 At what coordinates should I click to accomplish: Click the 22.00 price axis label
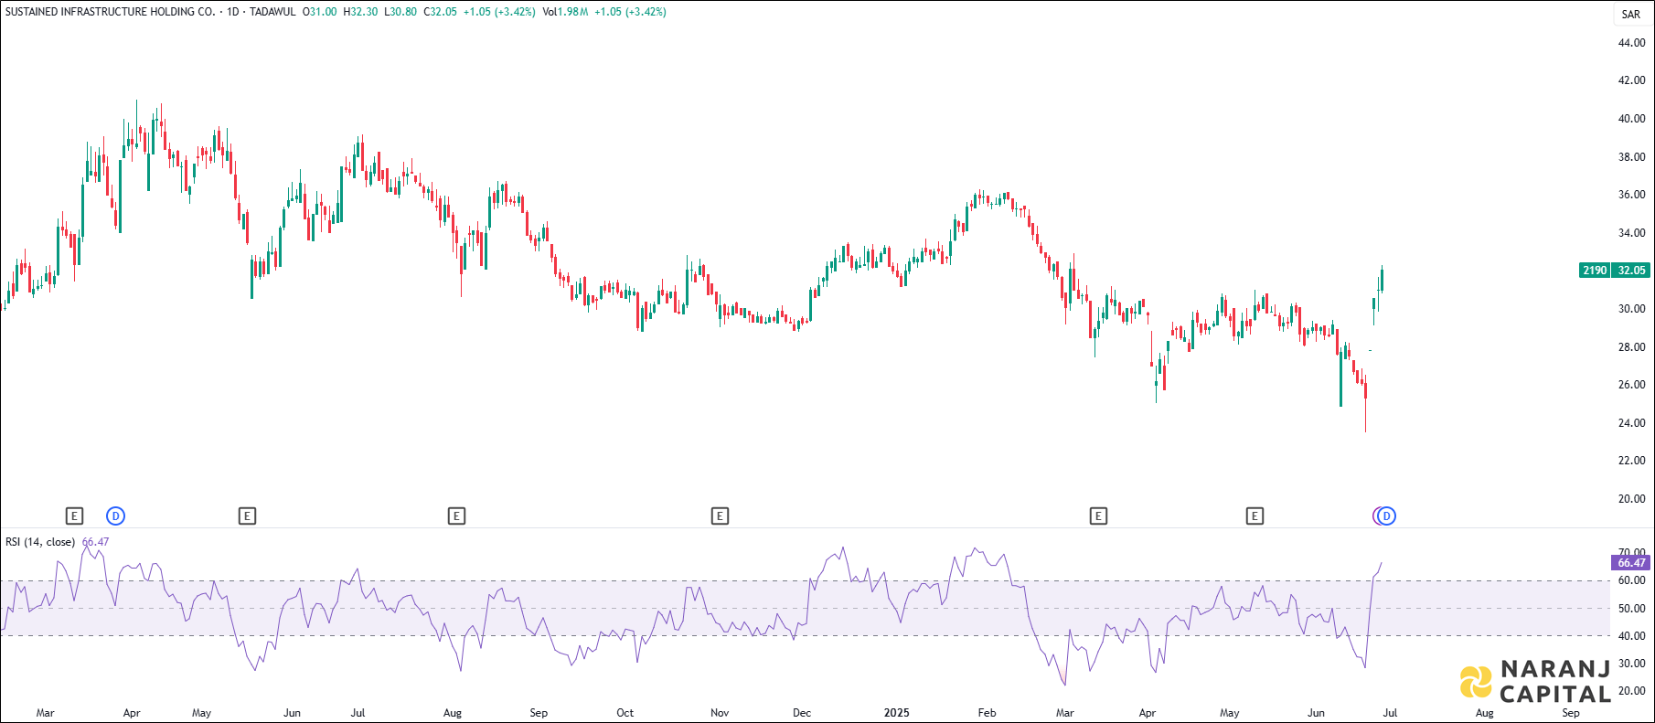click(x=1631, y=461)
